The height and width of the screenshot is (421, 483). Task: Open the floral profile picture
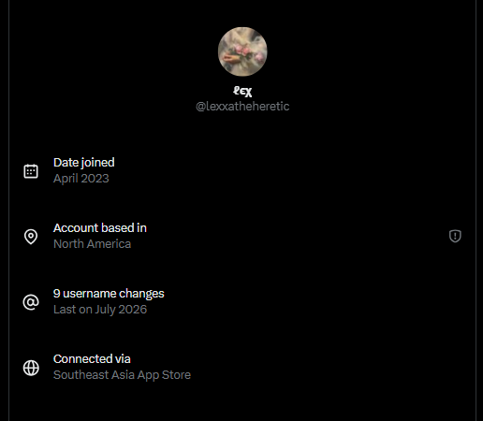242,51
